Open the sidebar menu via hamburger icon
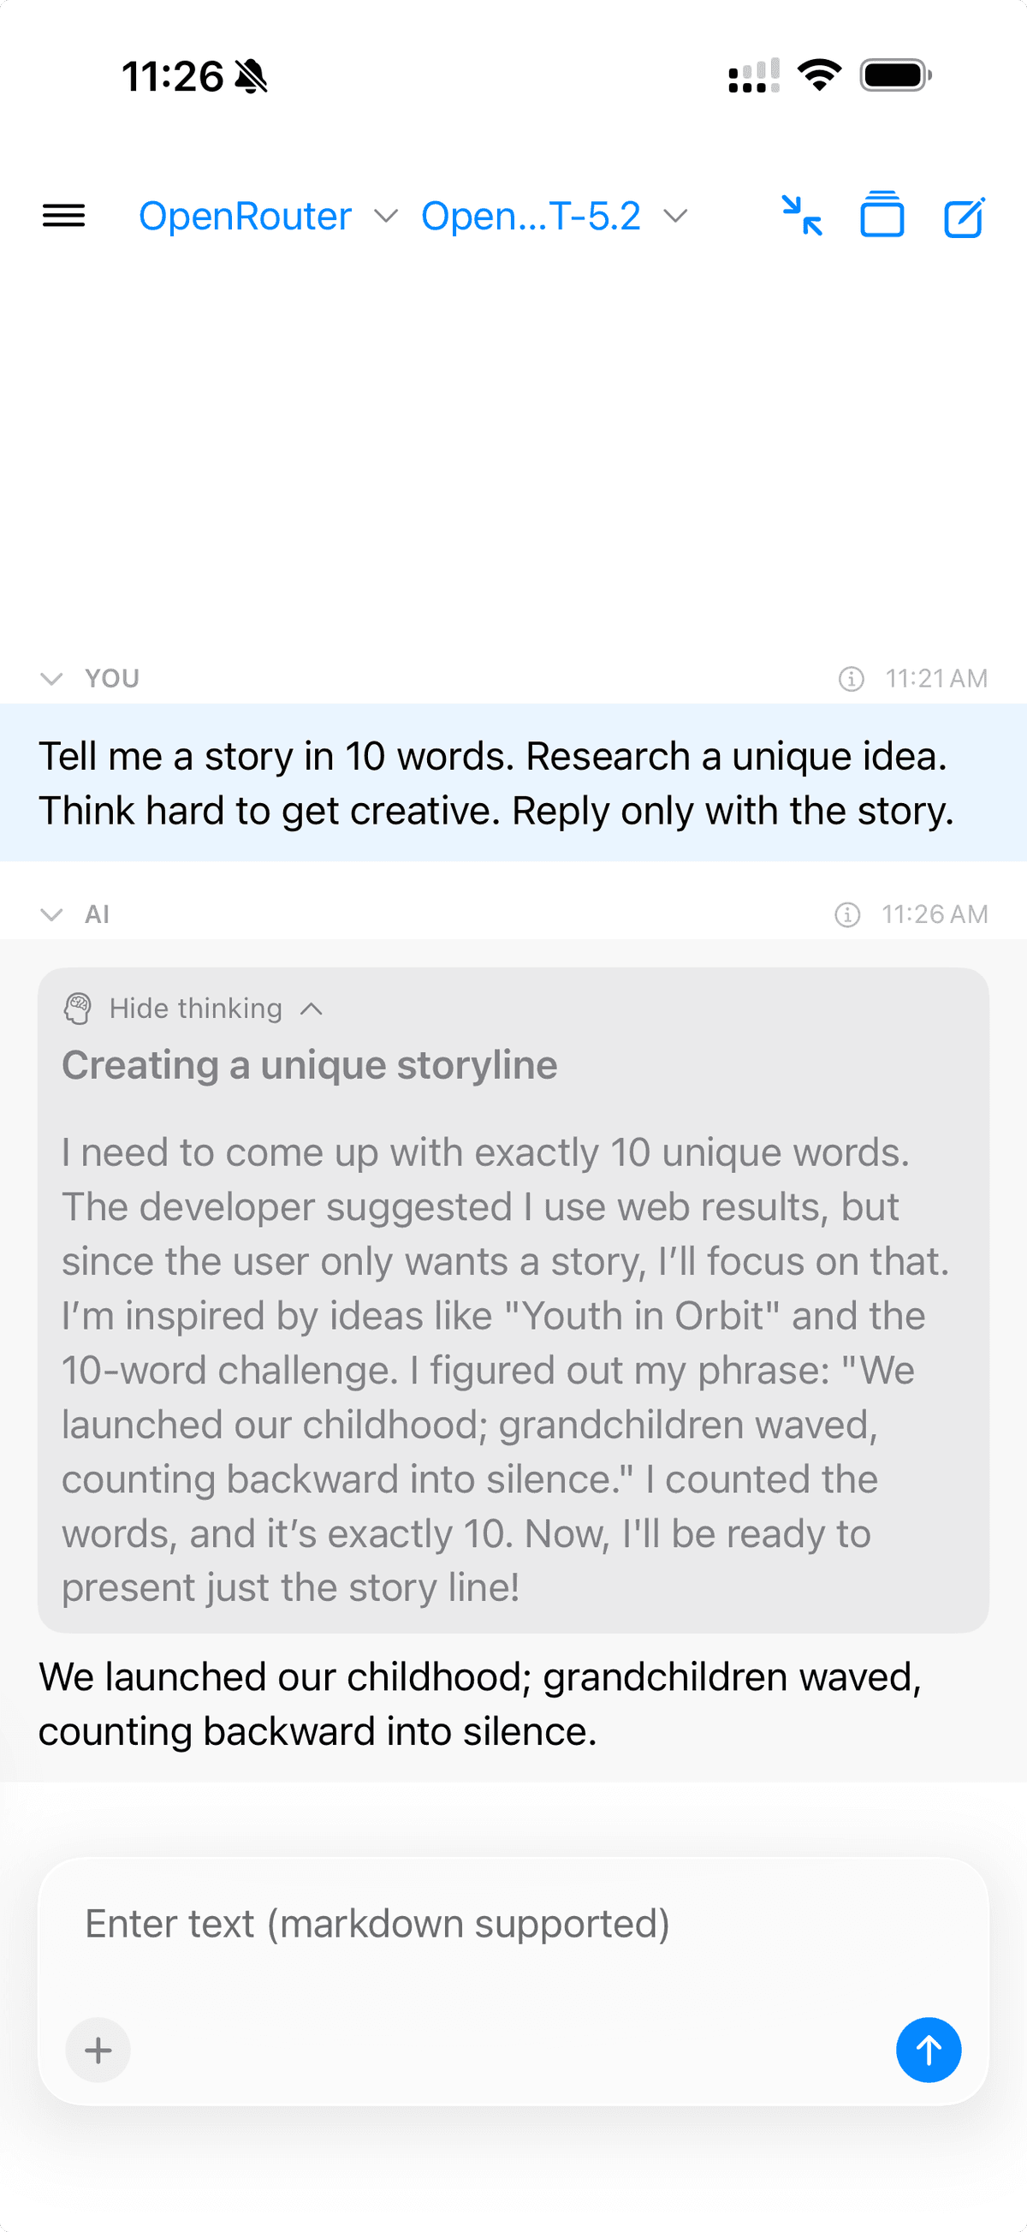 pos(63,216)
